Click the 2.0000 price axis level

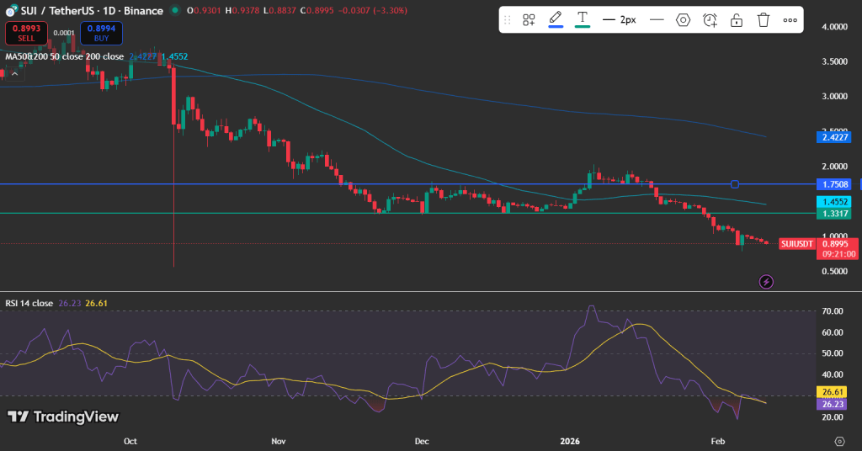(834, 167)
